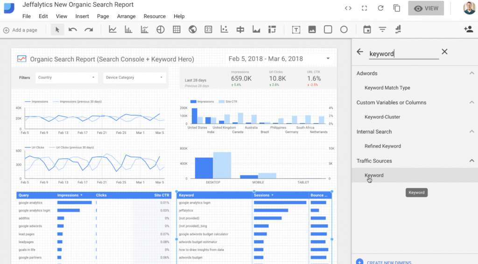Add a geo map chart
This screenshot has height=264, width=478.
(192, 29)
